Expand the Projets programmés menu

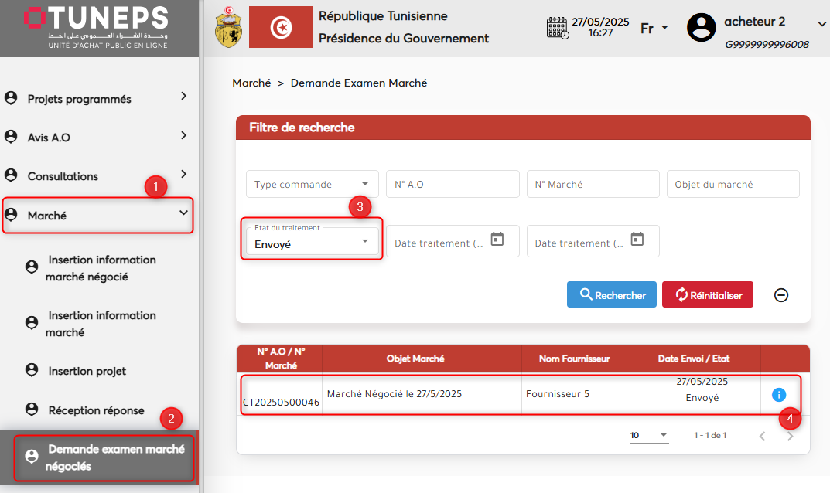(x=97, y=99)
